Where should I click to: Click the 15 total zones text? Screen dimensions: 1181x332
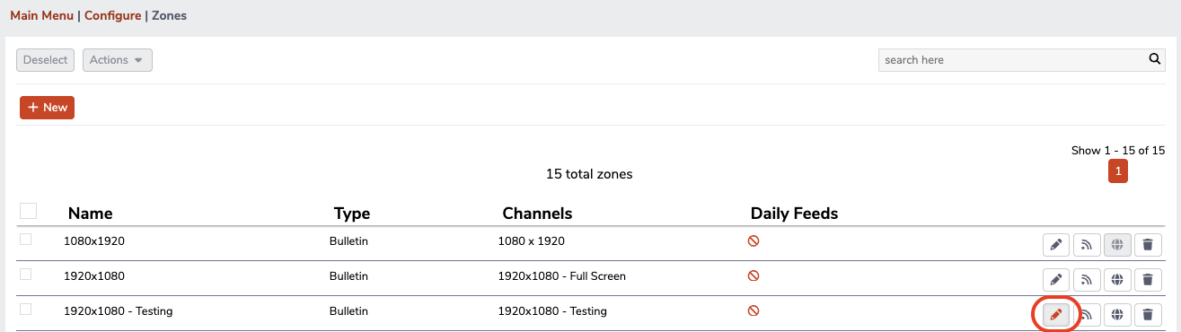589,174
